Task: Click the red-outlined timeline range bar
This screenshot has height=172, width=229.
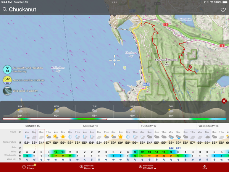Action: pos(55,119)
